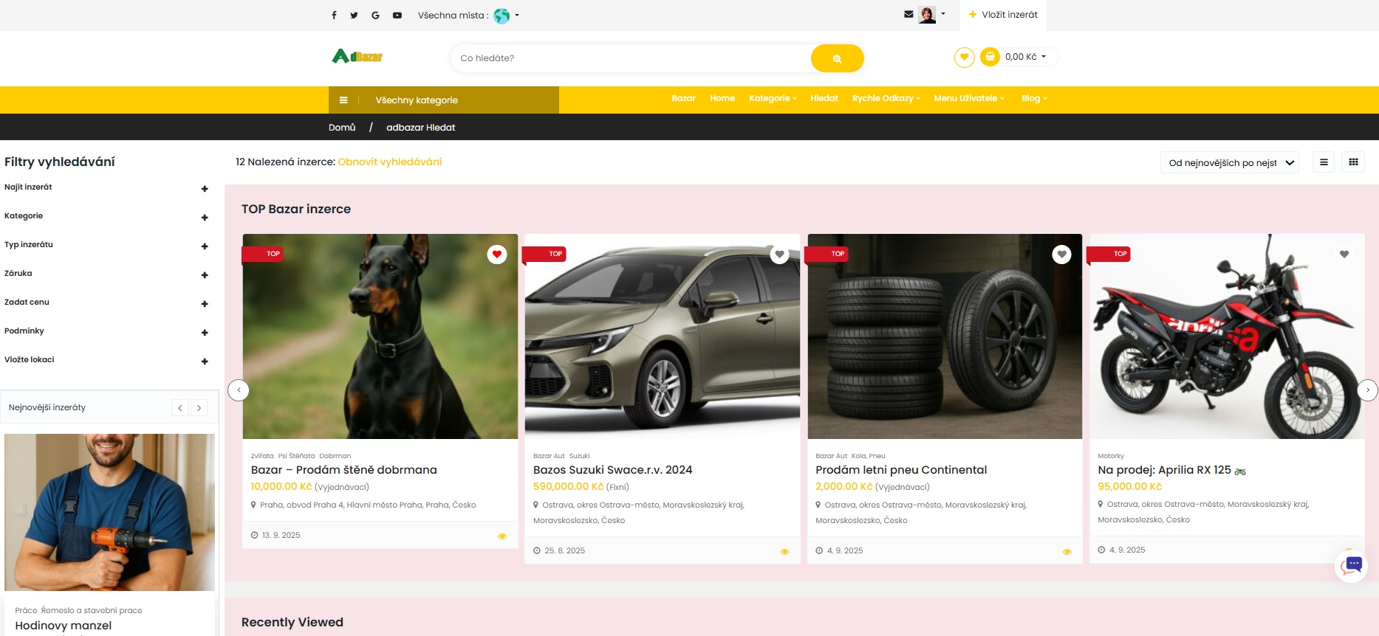1379x636 pixels.
Task: Open the Blog navigation menu
Action: click(x=1034, y=98)
